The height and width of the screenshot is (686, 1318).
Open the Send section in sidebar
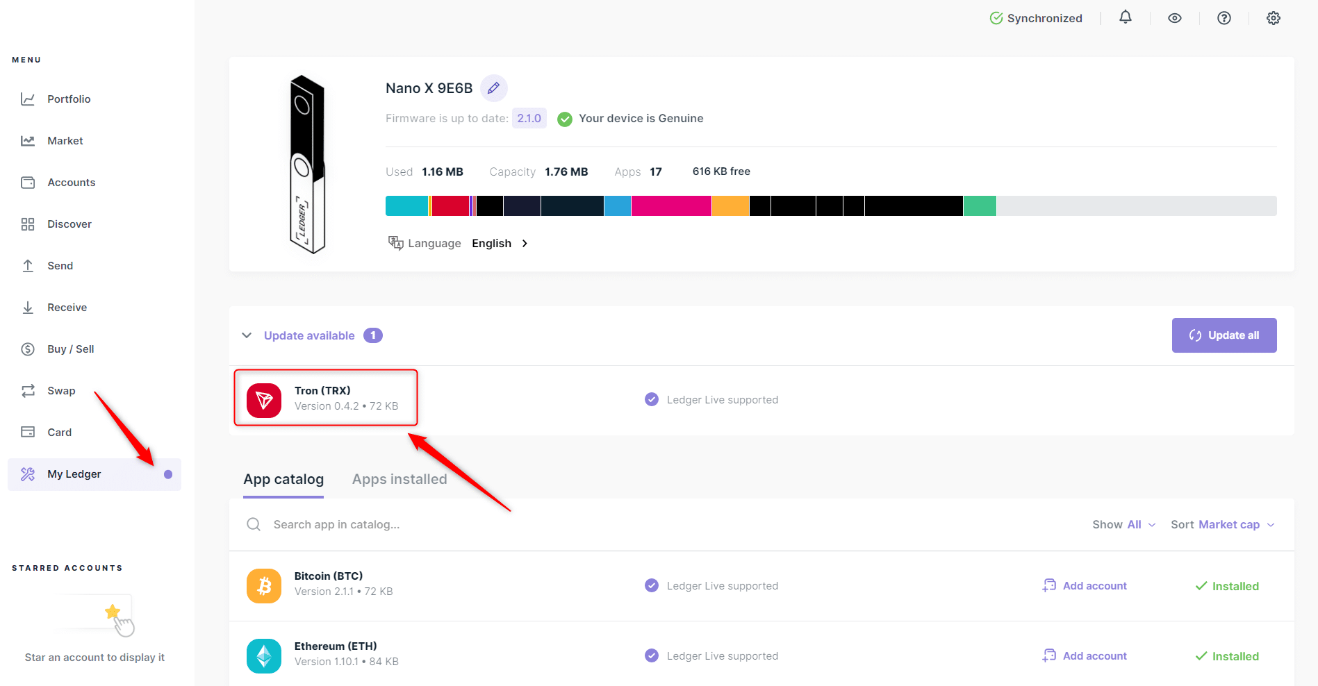click(60, 265)
